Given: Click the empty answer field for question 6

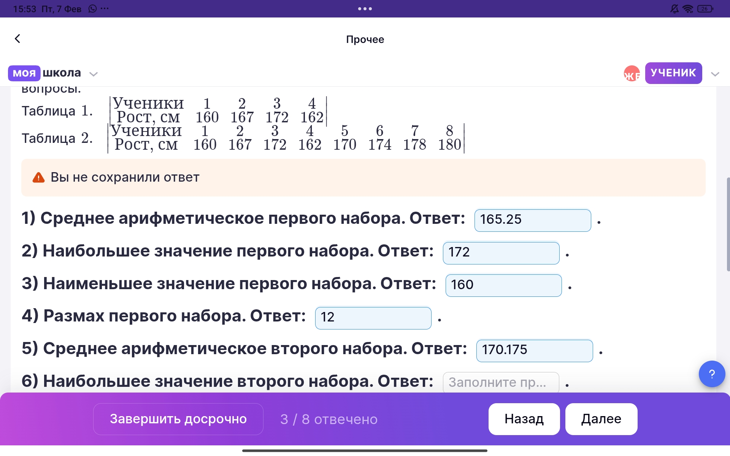Looking at the screenshot, I should (x=500, y=382).
